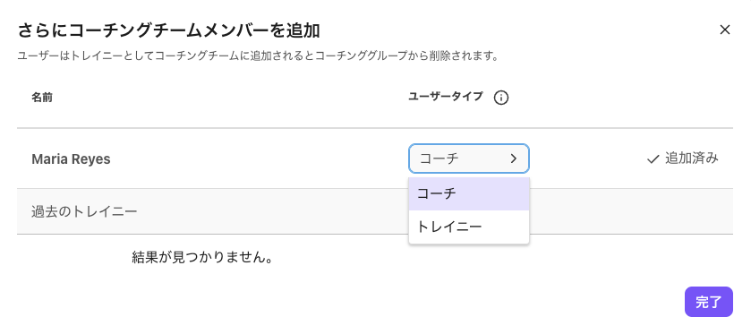Screen dimensions: 751x334
Task: Click the 完了 button
Action: pyautogui.click(x=708, y=302)
